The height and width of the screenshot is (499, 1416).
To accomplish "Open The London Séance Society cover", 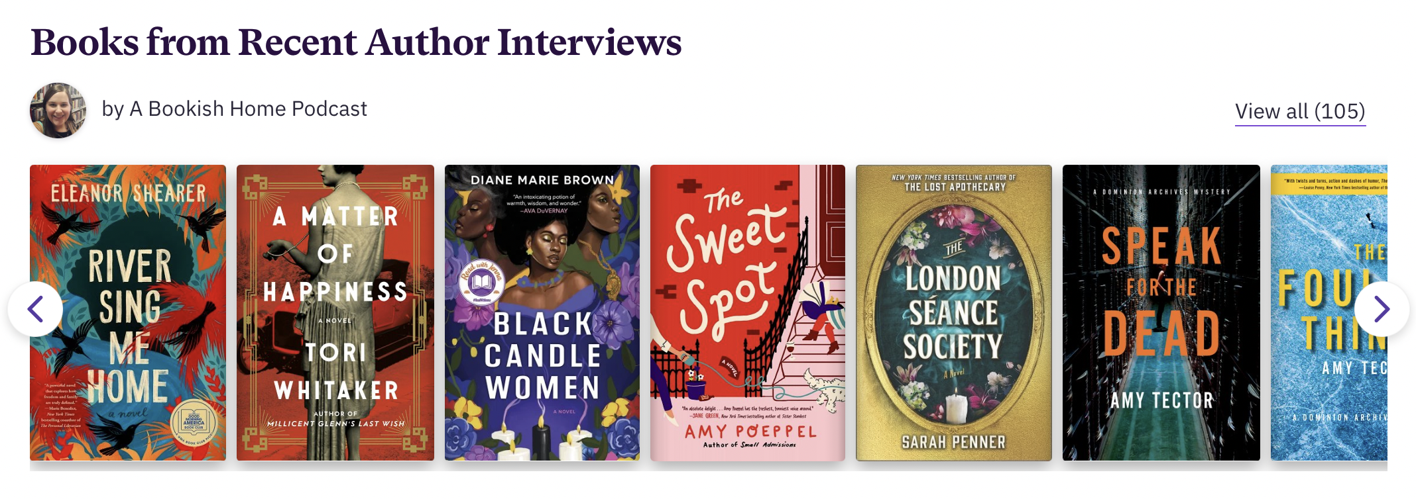I will point(954,312).
